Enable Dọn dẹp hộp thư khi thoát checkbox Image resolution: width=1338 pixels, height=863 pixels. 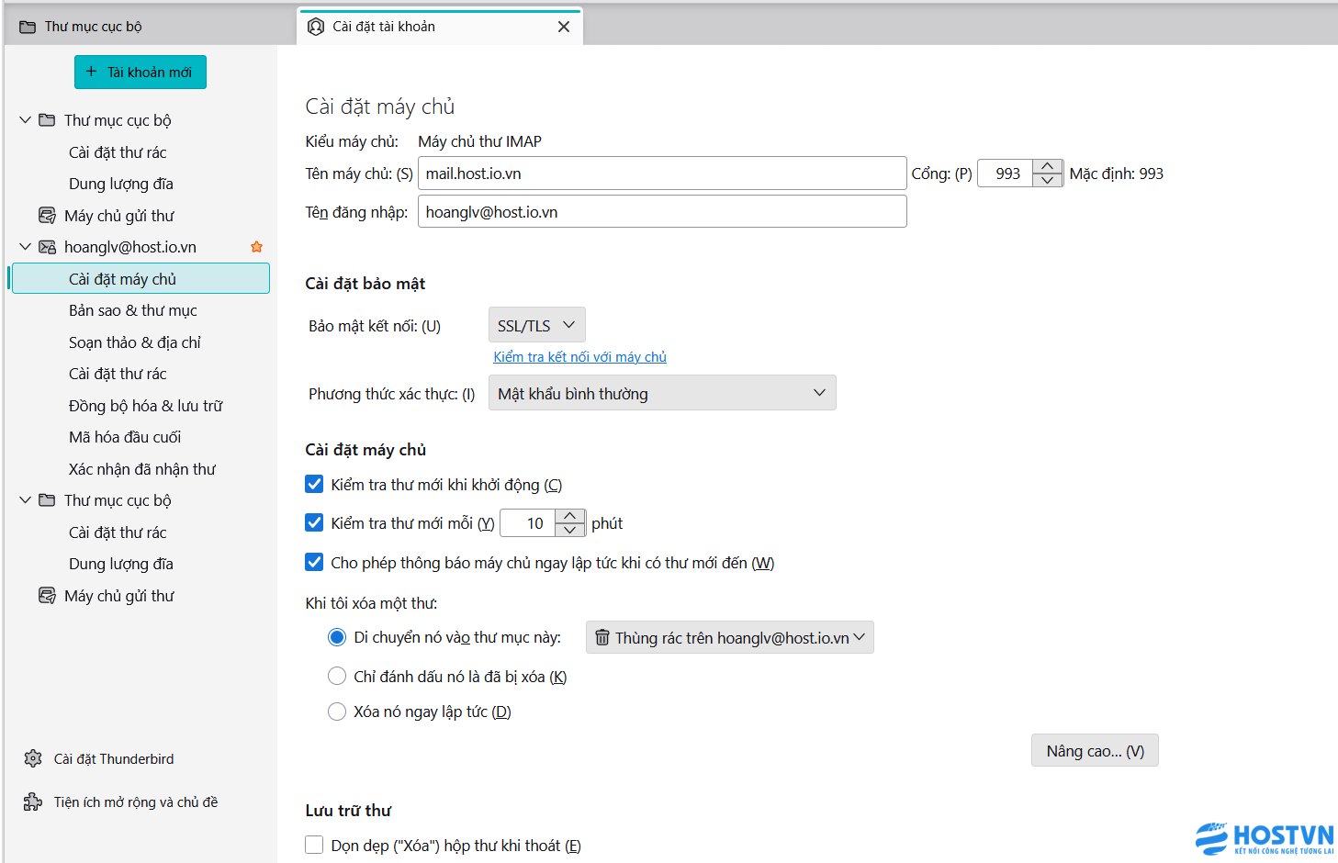[314, 845]
